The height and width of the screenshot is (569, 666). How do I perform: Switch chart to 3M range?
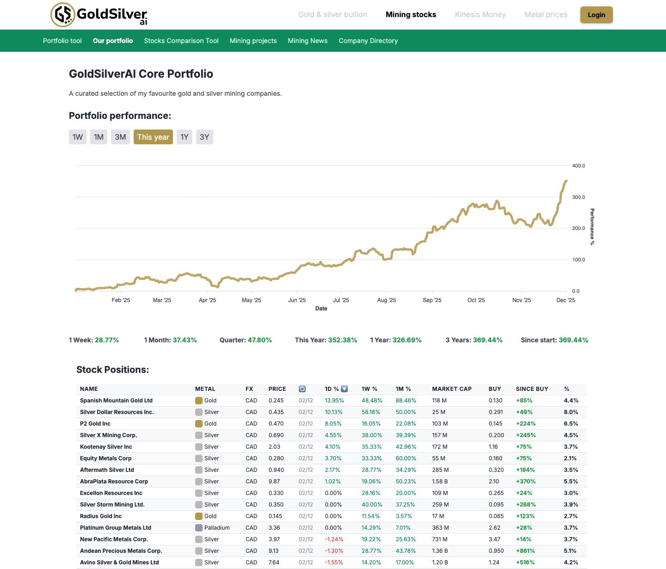[x=120, y=137]
